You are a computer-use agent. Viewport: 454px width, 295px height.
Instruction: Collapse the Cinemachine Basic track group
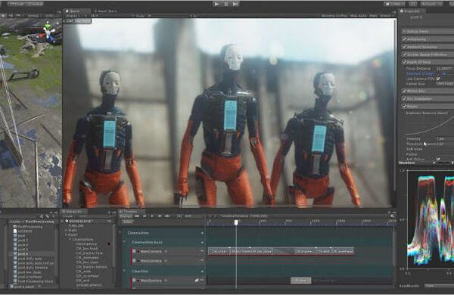[125, 242]
